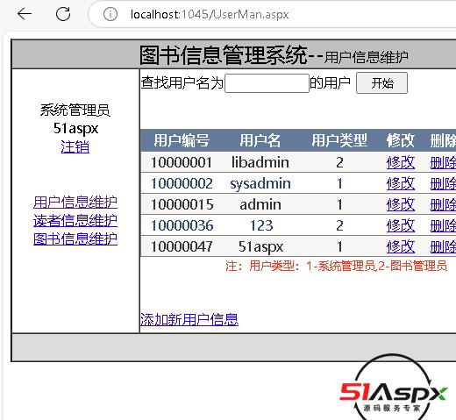This screenshot has height=420, width=456.
Task: Click the 开始 search button
Action: pos(381,83)
